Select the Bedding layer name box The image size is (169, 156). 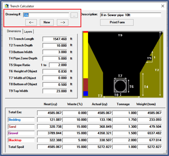coord(21,119)
